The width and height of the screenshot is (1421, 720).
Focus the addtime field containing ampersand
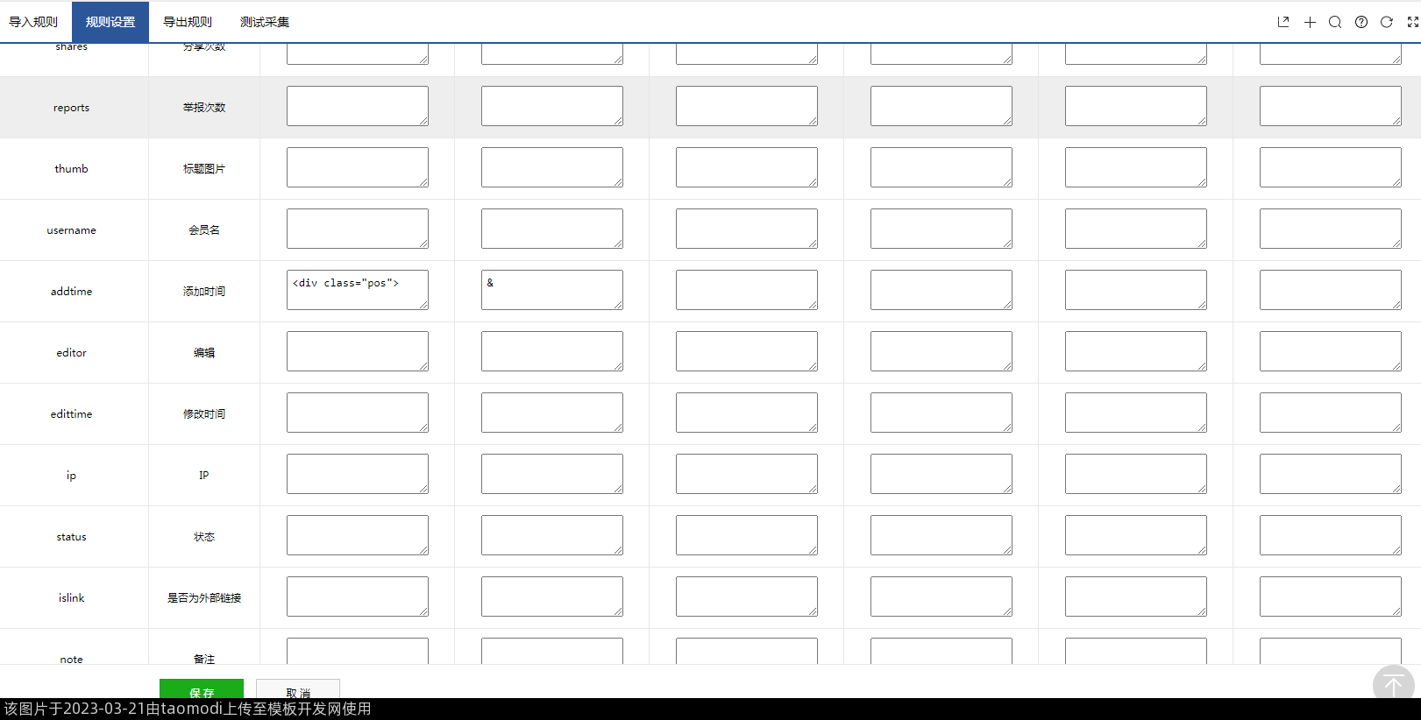click(x=551, y=290)
